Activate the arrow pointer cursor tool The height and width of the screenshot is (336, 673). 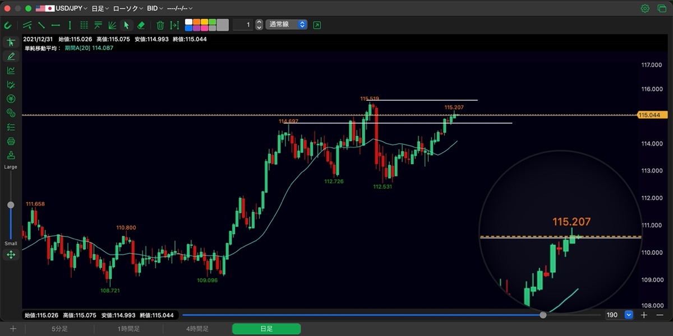click(127, 25)
